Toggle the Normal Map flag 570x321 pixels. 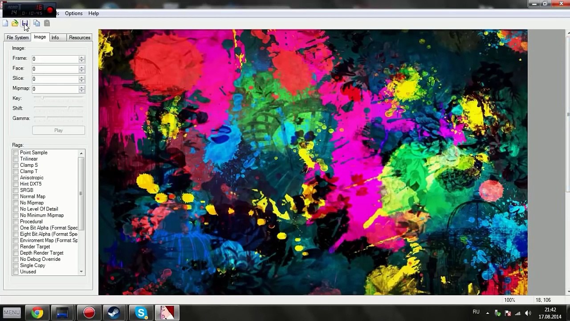[x=16, y=196]
